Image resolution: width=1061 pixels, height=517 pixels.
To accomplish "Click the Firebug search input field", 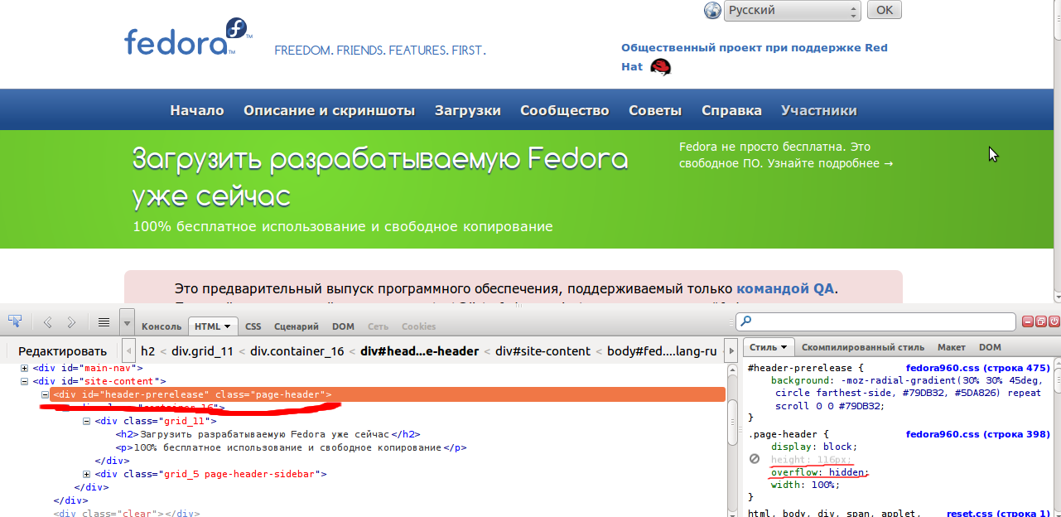I will point(875,321).
